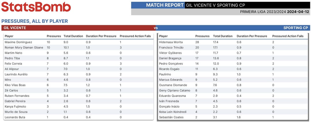Image resolution: width=311 pixels, height=123 pixels.
Task: Click the Player column header in Gil Vicente table
Action: point(9,36)
